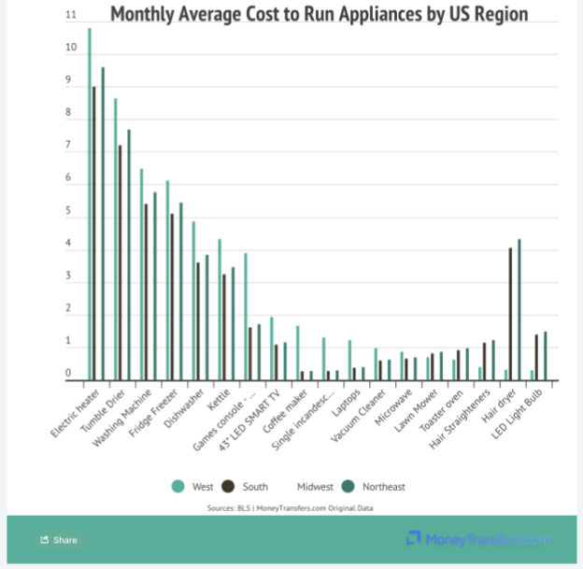The height and width of the screenshot is (569, 583).
Task: Click the dark South legend color circle
Action: (230, 487)
